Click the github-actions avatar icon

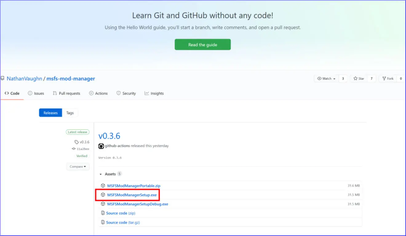(101, 146)
